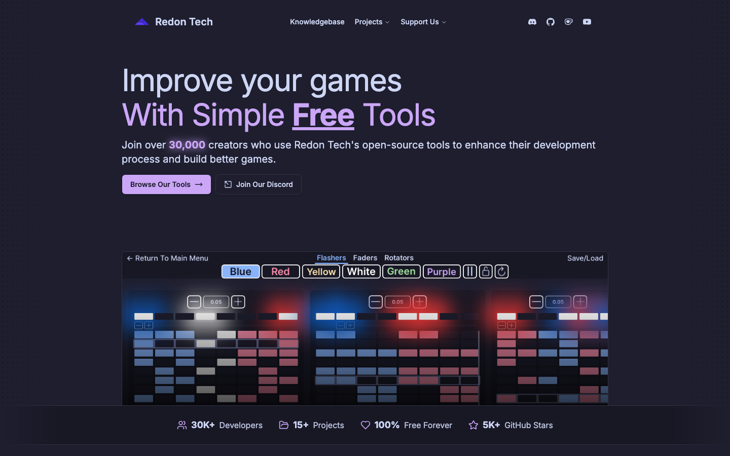This screenshot has width=730, height=456.
Task: Click small row-plus icon in rightmost flasher panel
Action: click(512, 325)
